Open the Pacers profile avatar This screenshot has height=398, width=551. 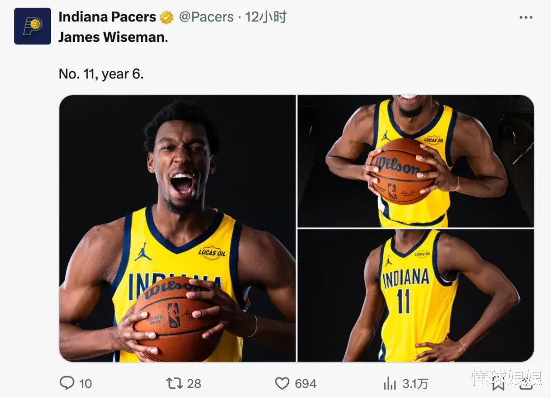[x=33, y=26]
